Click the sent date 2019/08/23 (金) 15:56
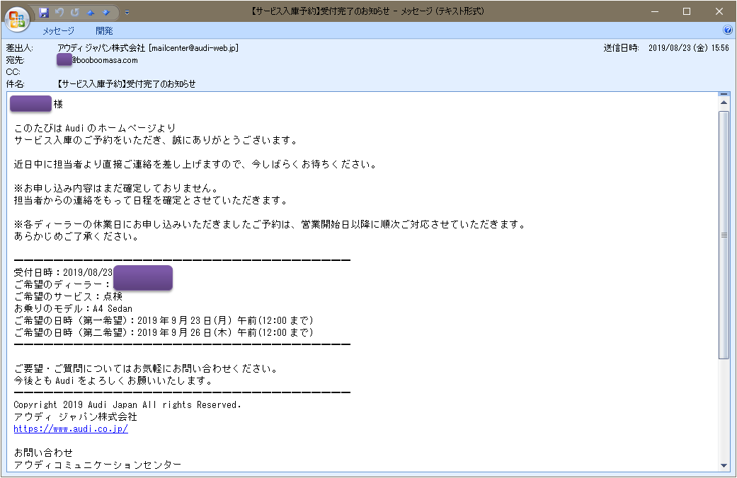 tap(689, 48)
